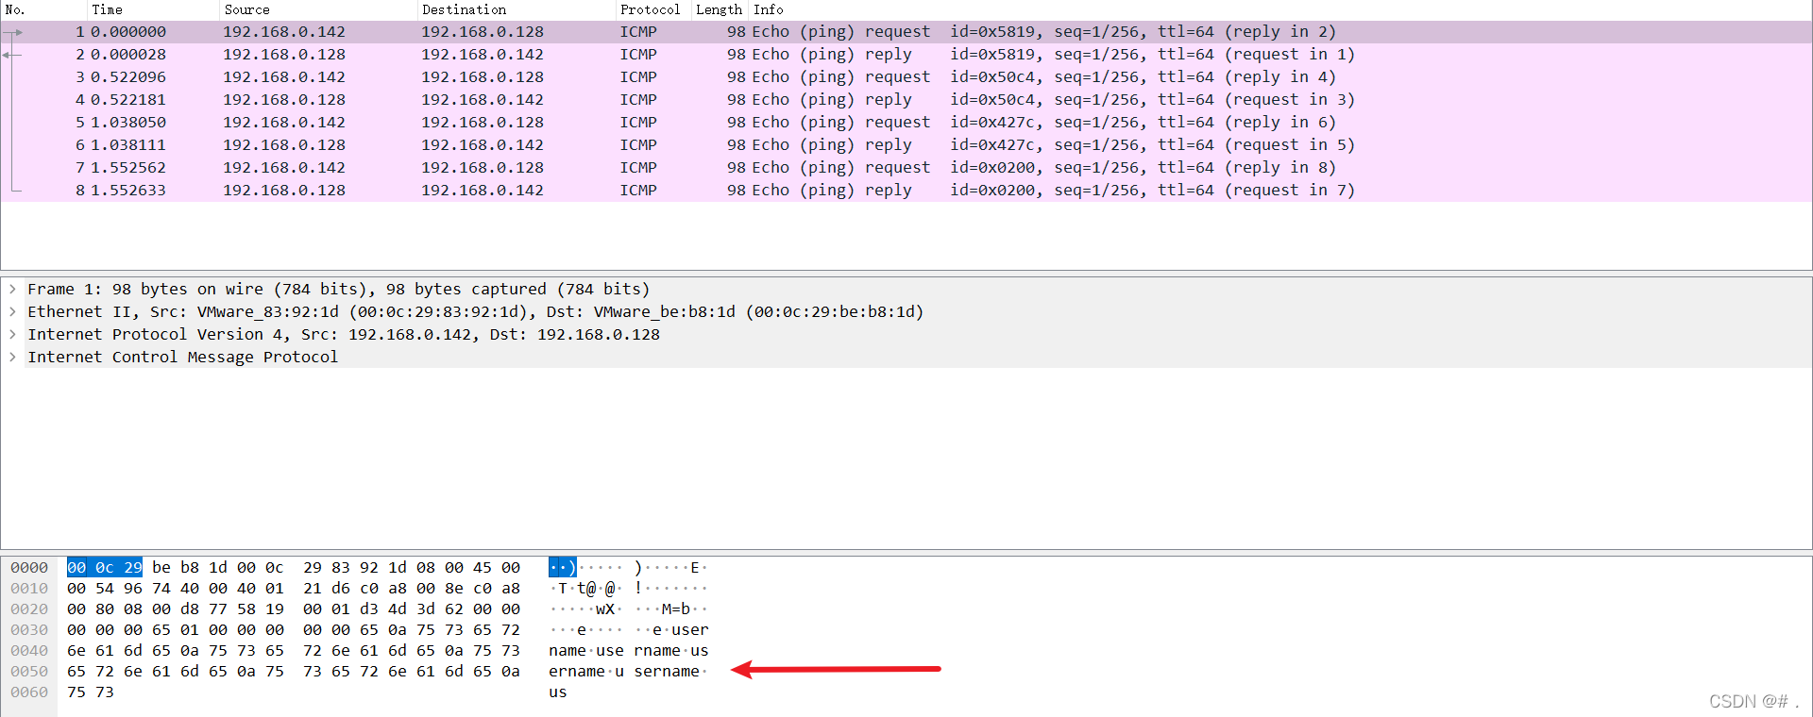The image size is (1813, 717).
Task: Sort packets by the No. column
Action: [43, 9]
